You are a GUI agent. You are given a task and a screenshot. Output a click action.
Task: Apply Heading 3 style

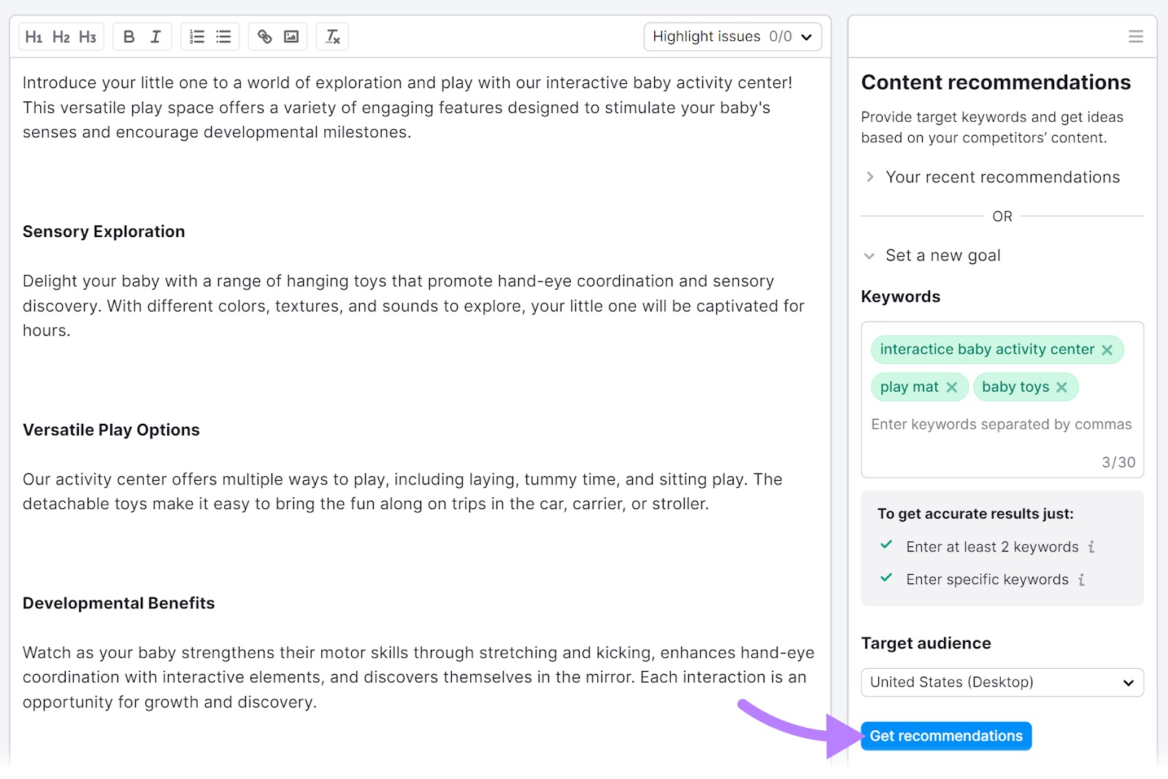(x=88, y=36)
